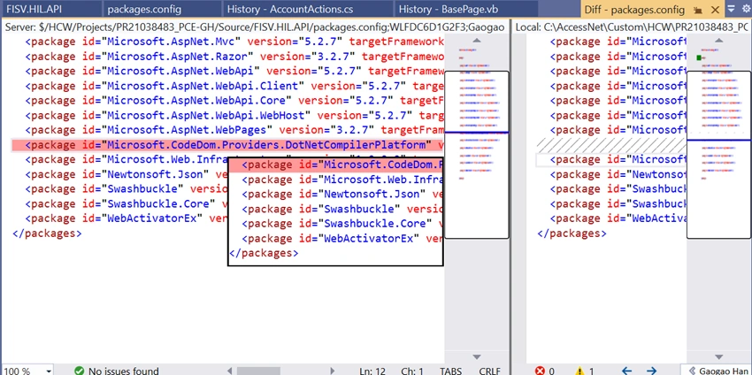Click the </packages> closing tag in server pane

click(47, 233)
